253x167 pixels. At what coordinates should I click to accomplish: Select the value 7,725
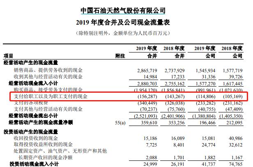(152, 145)
